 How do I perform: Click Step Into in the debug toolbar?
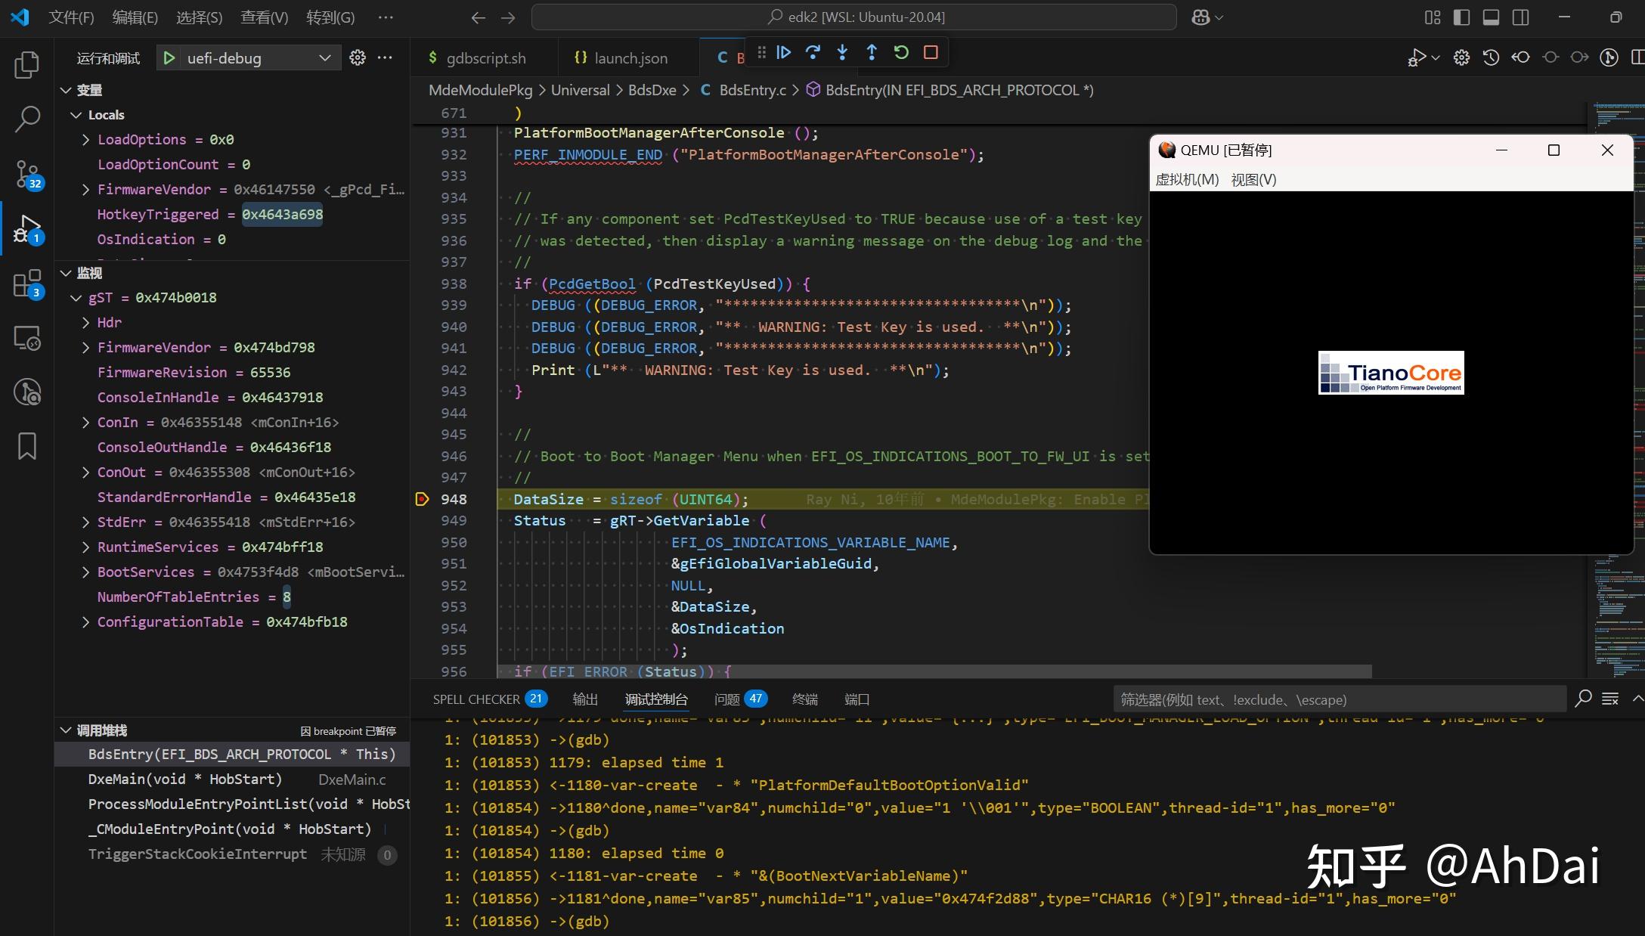tap(841, 52)
